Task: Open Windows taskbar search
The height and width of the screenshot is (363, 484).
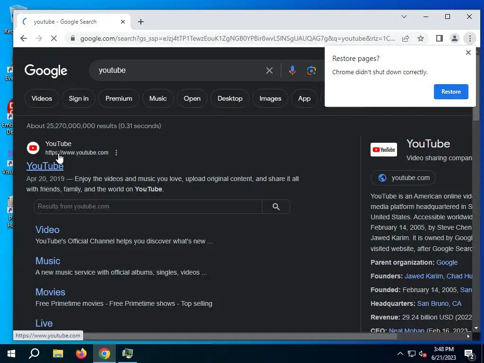Action: (34, 354)
